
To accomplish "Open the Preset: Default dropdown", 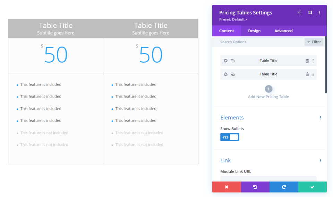I will tap(233, 19).
